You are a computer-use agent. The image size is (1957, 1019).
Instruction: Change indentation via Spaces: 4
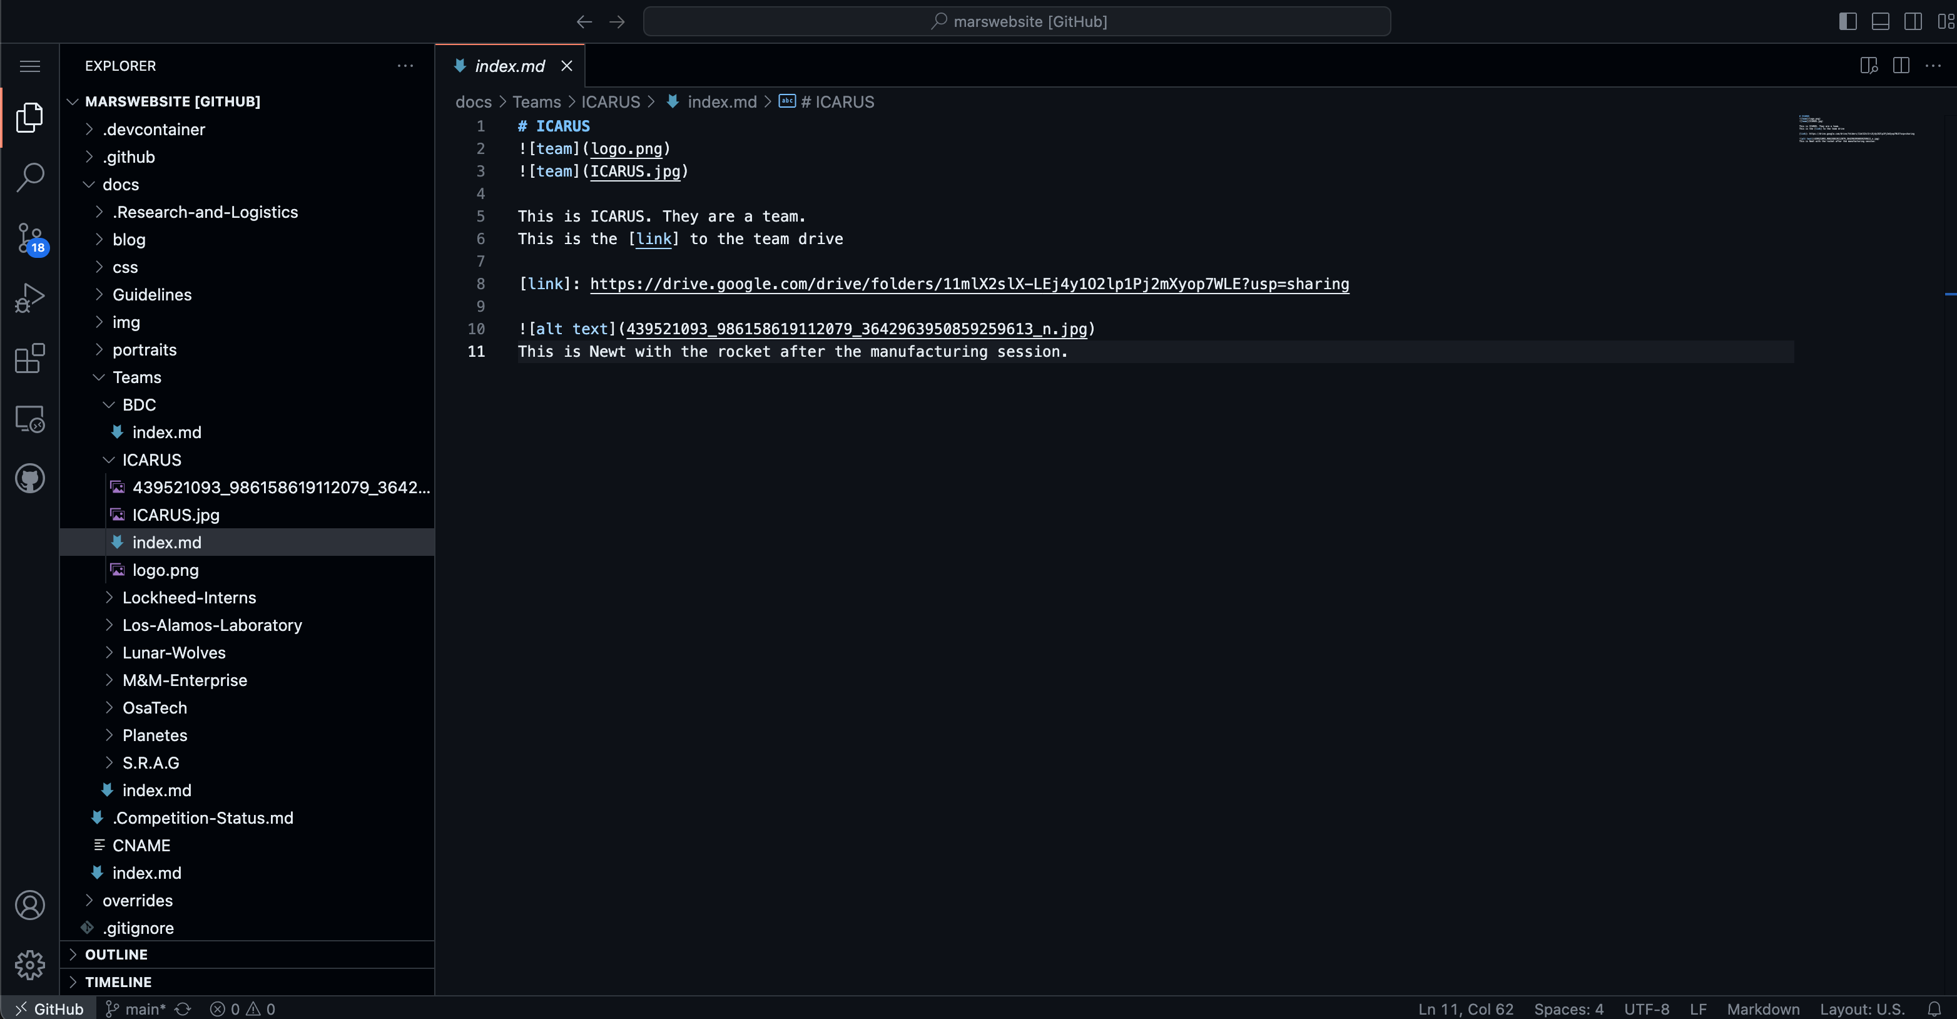click(x=1568, y=1008)
